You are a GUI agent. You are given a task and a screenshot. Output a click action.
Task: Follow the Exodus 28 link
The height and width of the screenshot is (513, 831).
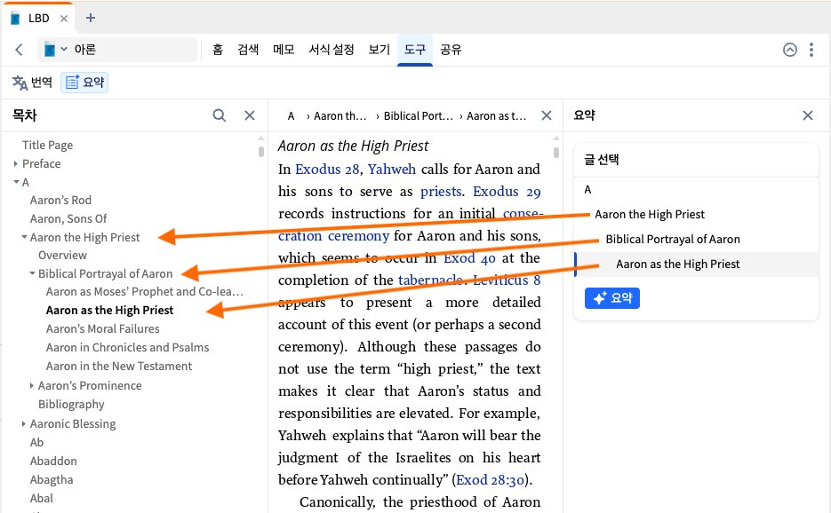[x=328, y=169]
